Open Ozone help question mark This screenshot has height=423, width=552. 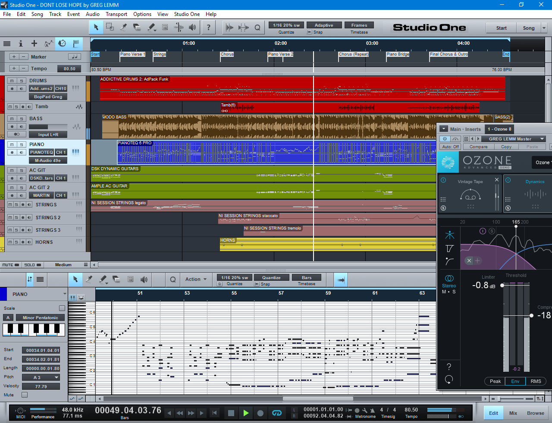449,367
